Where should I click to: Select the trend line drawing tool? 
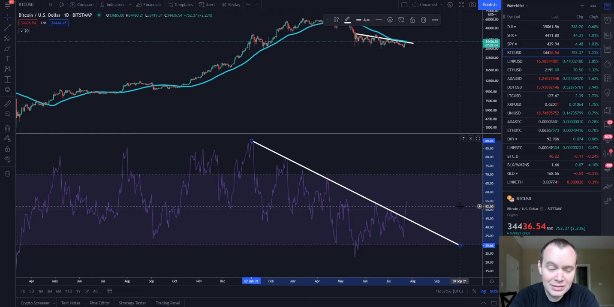[7, 28]
